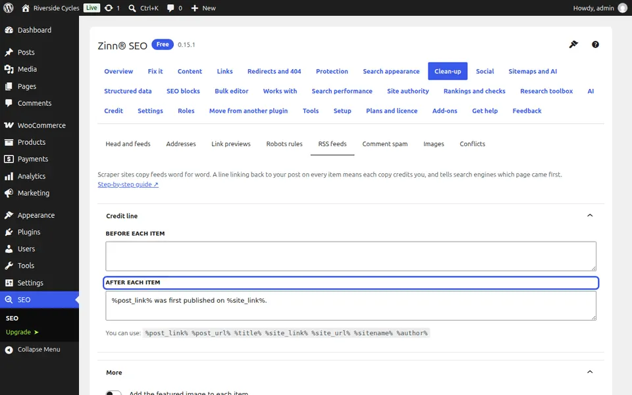632x395 pixels.
Task: Click the Plugins plug icon
Action: 9,232
